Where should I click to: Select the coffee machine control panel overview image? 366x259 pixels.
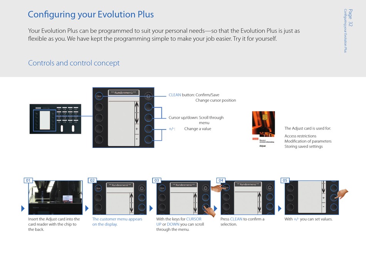[55, 119]
